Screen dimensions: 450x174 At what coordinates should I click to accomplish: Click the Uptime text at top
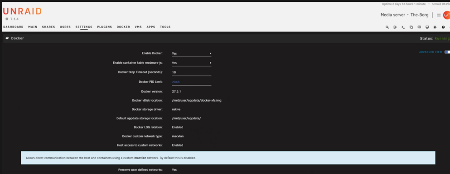tap(403, 4)
